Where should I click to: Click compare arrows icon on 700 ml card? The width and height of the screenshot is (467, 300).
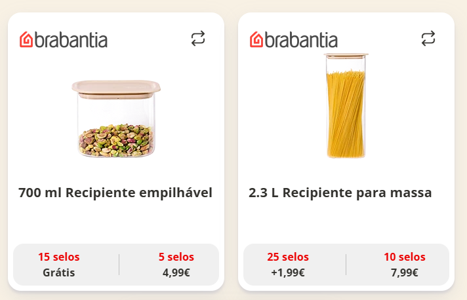(x=198, y=39)
